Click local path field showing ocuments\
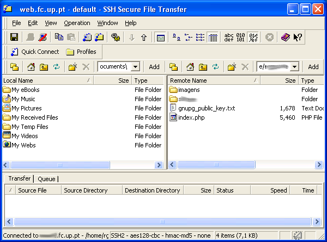Viewport: 327px width, 242px height. [114, 66]
